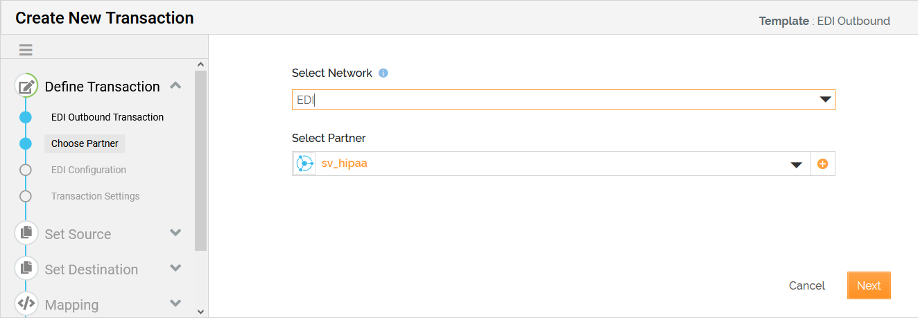Go to Choose Partner step
The height and width of the screenshot is (318, 918).
pyautogui.click(x=85, y=143)
